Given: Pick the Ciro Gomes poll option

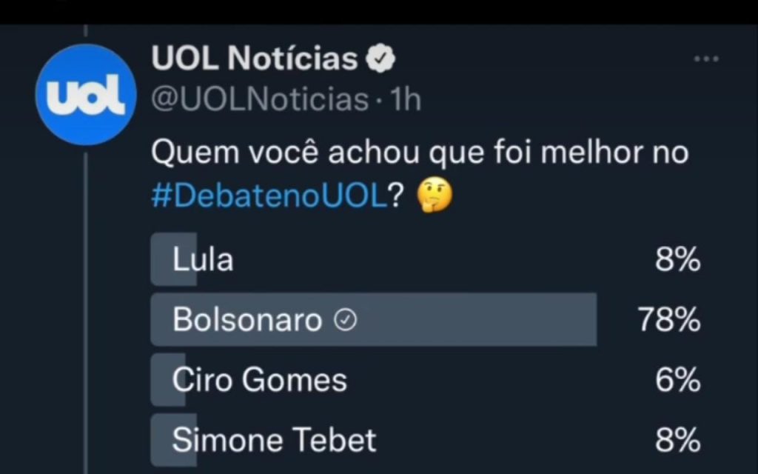Looking at the screenshot, I should coord(259,380).
